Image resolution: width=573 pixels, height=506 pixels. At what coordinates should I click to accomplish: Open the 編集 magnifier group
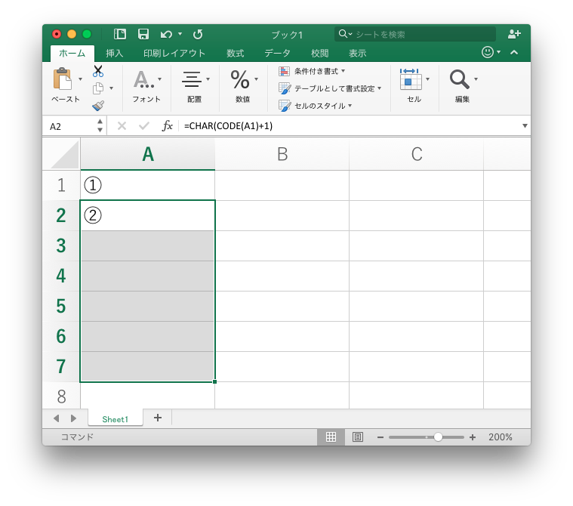click(x=463, y=86)
